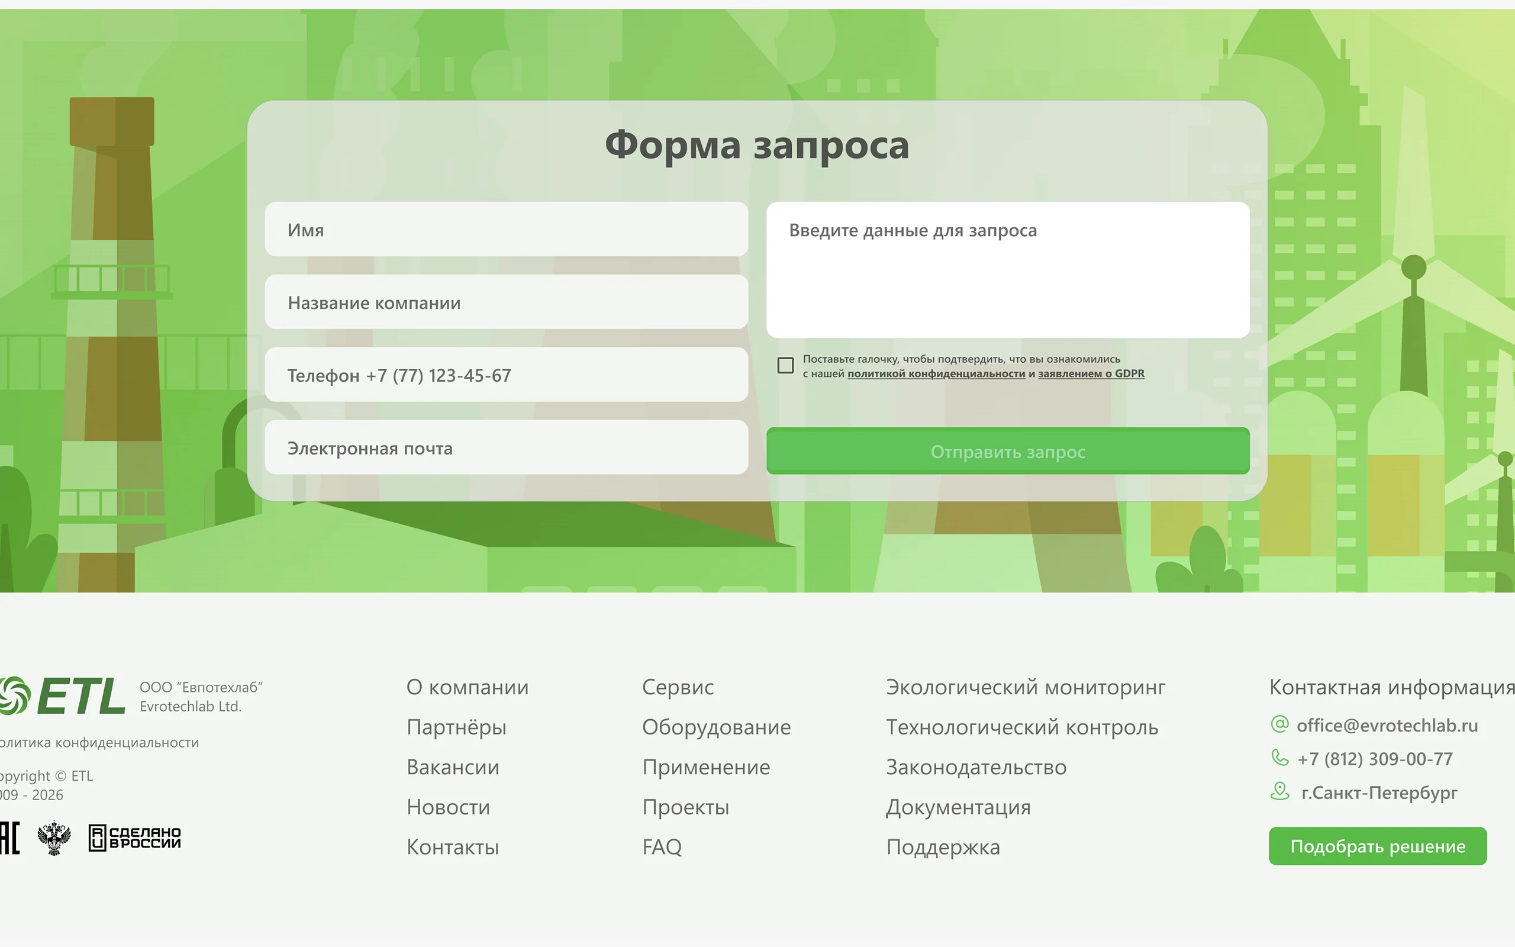This screenshot has height=947, width=1515.
Task: Open Применение footer link
Action: 706,767
